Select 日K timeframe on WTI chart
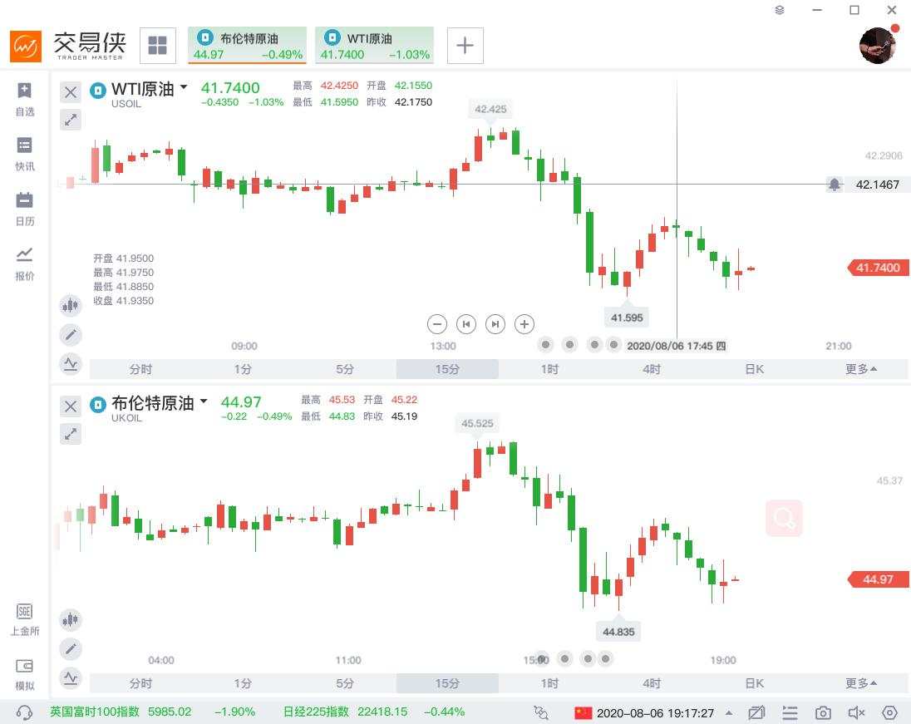This screenshot has width=911, height=724. pos(754,369)
